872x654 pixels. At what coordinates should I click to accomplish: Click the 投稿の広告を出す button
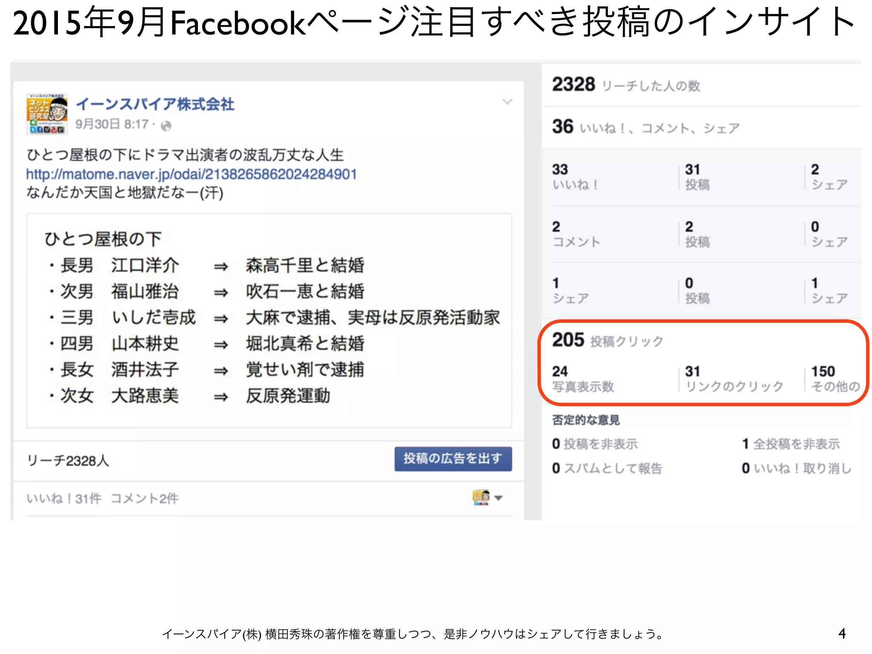(x=453, y=459)
